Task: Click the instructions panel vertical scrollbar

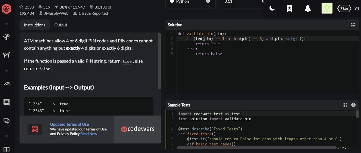Action: click(x=159, y=62)
